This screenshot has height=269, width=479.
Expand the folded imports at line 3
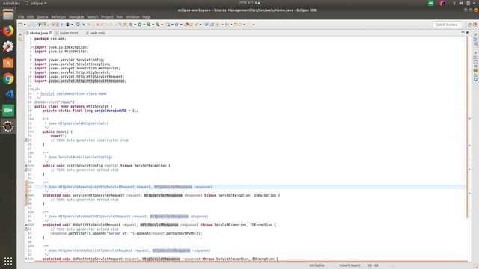[x=33, y=47]
